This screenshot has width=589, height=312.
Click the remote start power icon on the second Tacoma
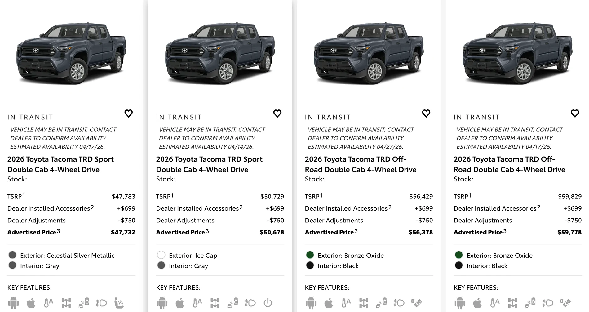[267, 302]
